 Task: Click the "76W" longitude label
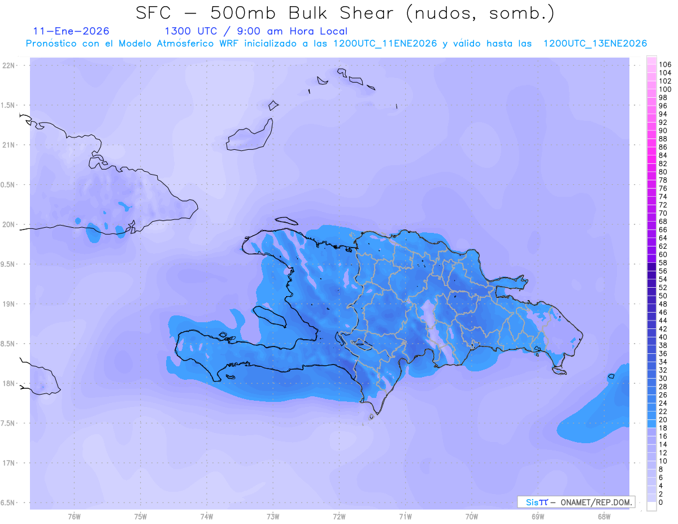tap(74, 516)
